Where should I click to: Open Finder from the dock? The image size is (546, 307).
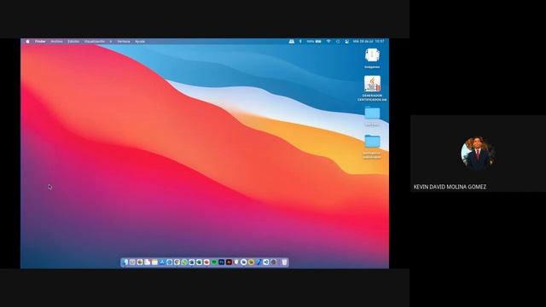(125, 262)
